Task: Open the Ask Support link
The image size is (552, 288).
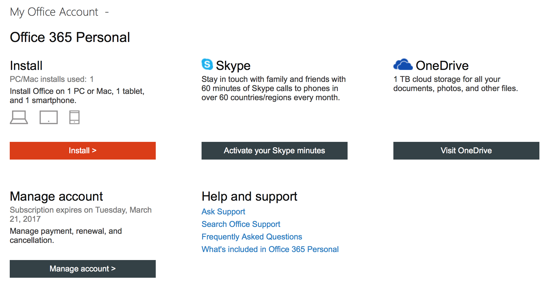Action: tap(223, 212)
